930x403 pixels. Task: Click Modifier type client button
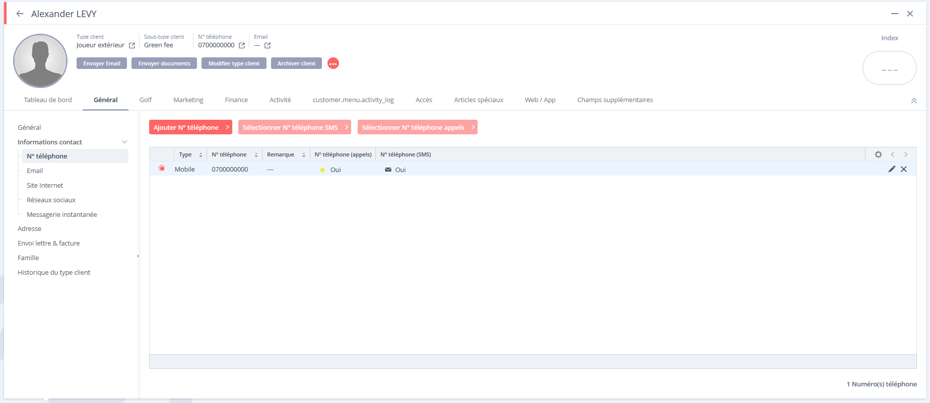234,63
